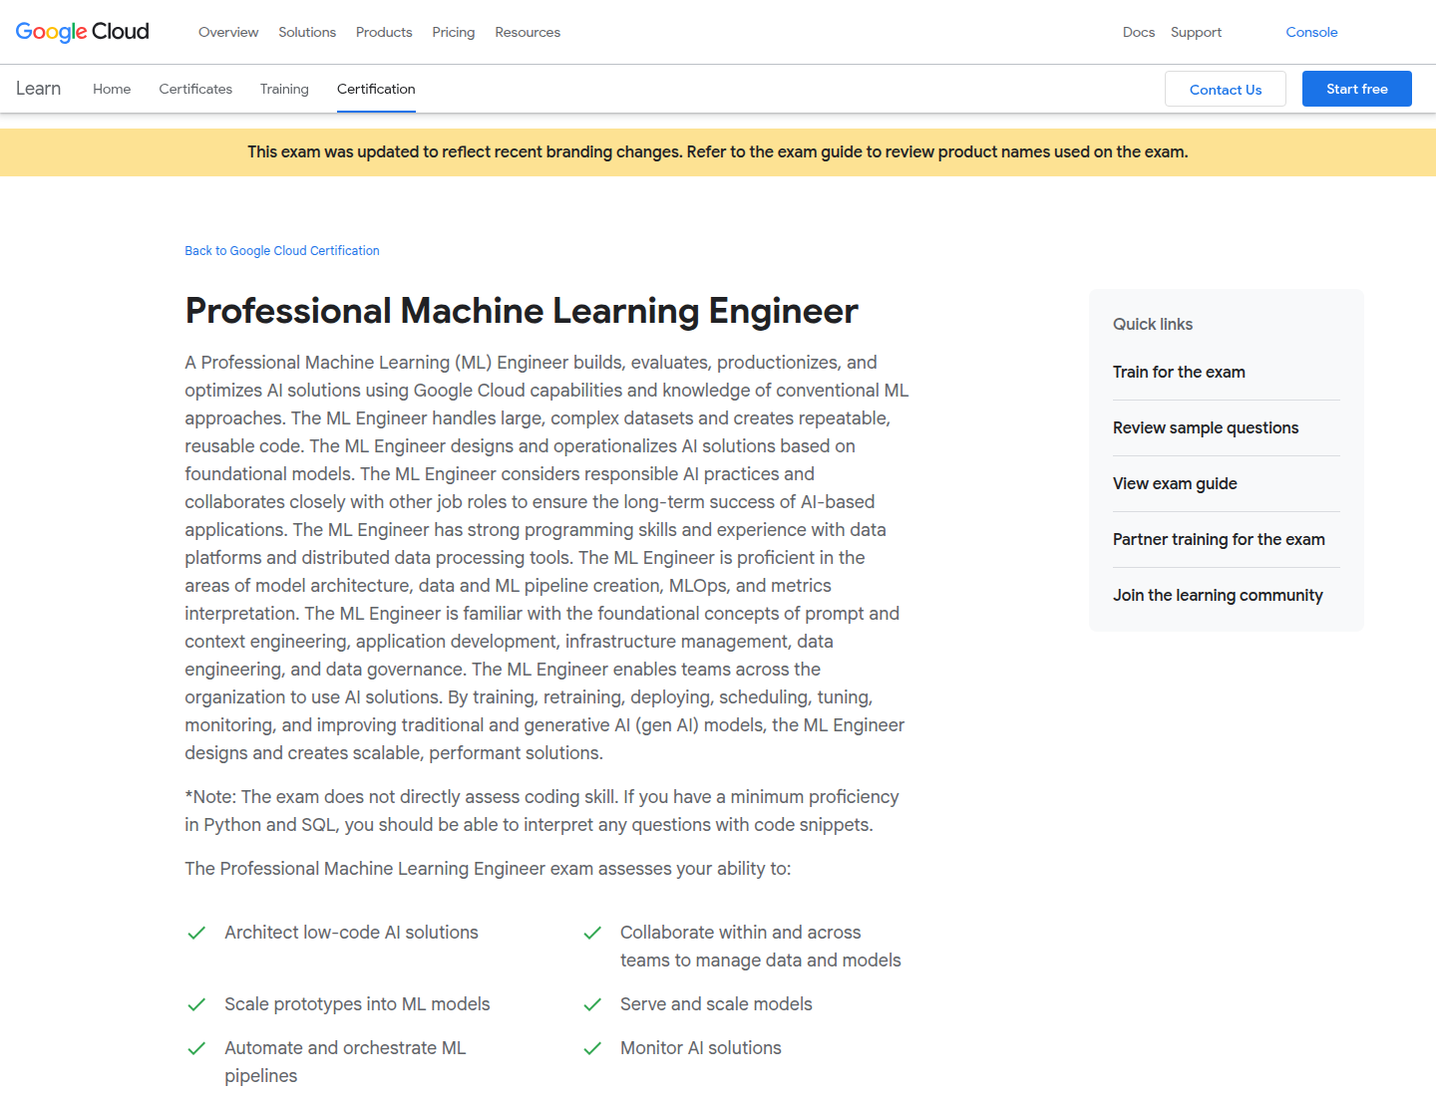Switch to the Training tab
The height and width of the screenshot is (1096, 1436).
point(284,89)
